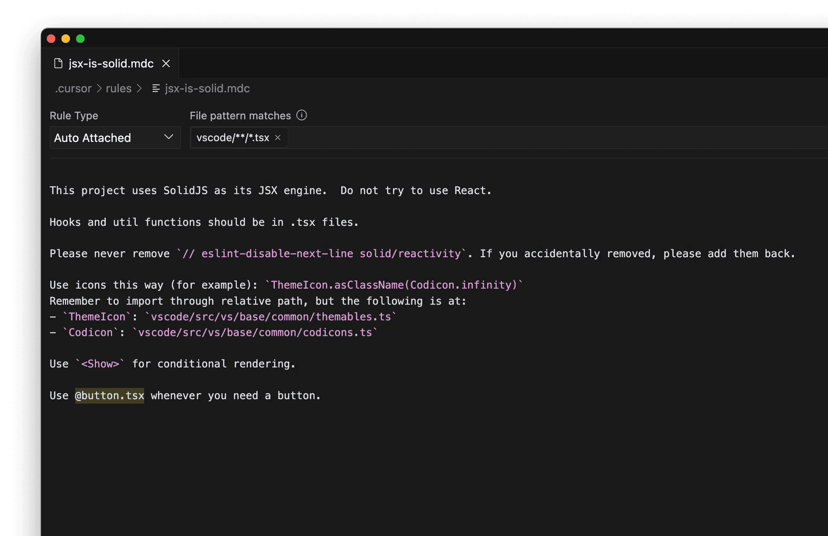
Task: Click the <Show> code snippet
Action: click(x=100, y=364)
